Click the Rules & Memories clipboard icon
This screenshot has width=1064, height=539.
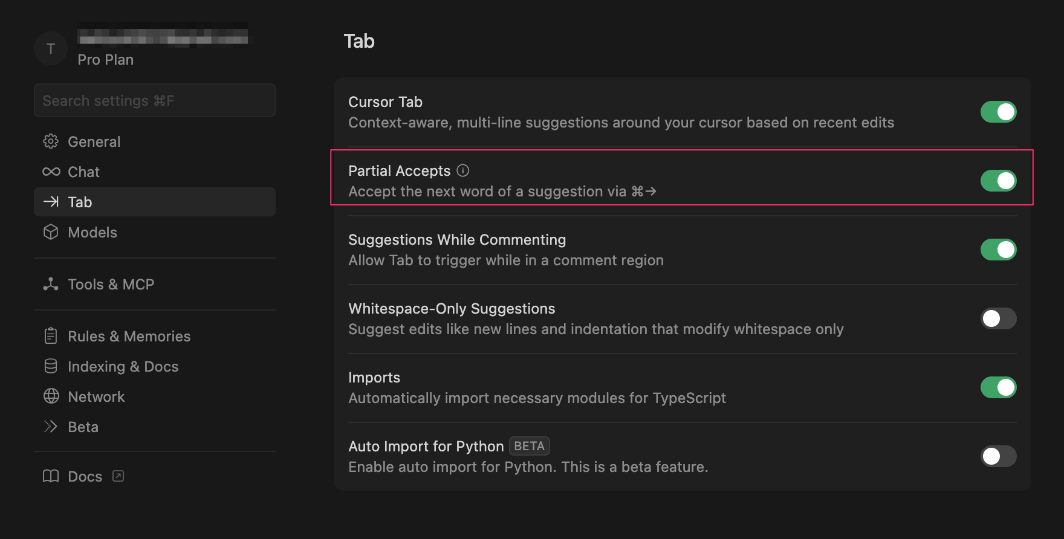[x=51, y=336]
